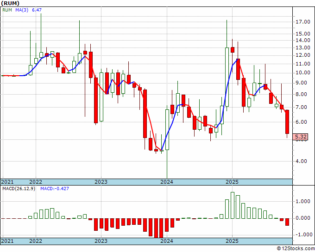Click 2021 on the MACD panel timeline
Image resolution: width=315 pixels, height=252 pixels.
coord(7,241)
